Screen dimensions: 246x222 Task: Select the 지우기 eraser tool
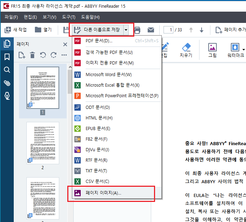pyautogui.click(x=186, y=50)
